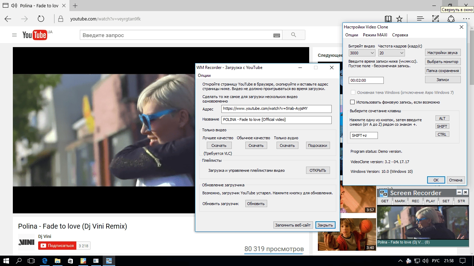
Task: Click the Screen Recorder logo icon
Action: coord(383,193)
